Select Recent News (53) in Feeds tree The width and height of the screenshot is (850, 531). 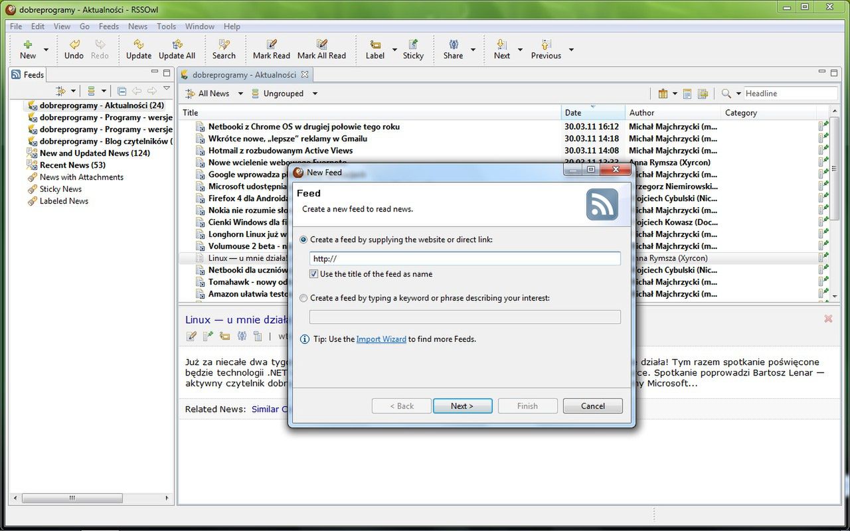[72, 165]
